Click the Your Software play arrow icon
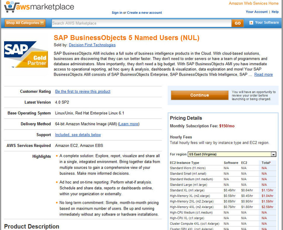The image size is (283, 230). tap(251, 23)
